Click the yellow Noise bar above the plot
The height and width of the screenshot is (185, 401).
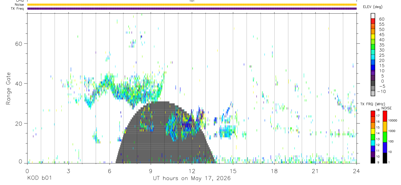coord(192,5)
